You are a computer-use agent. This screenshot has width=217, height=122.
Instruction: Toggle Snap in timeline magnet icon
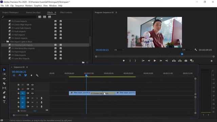pyautogui.click(x=20, y=75)
